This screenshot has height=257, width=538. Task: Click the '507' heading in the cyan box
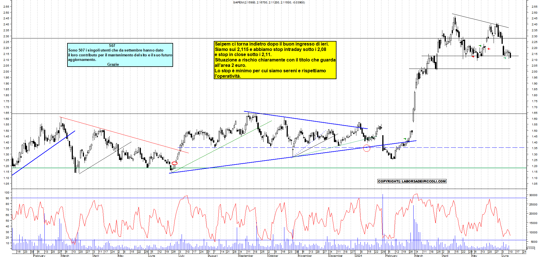coord(112,46)
